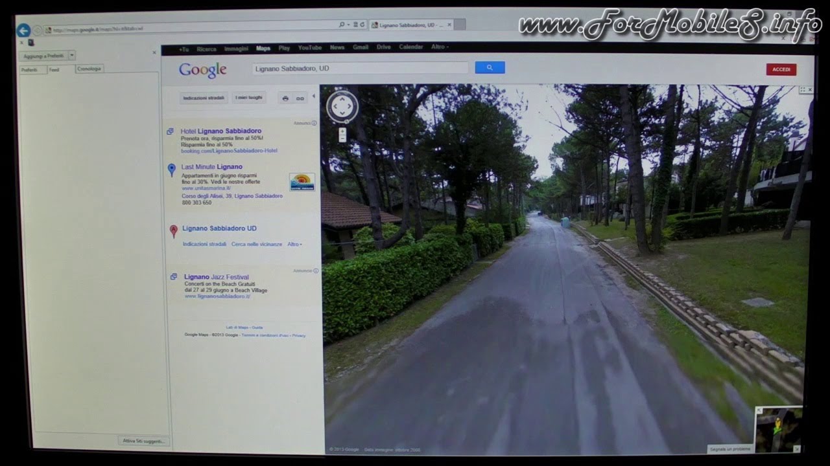The width and height of the screenshot is (830, 466).
Task: Click the browser forward arrow button
Action: 37,30
